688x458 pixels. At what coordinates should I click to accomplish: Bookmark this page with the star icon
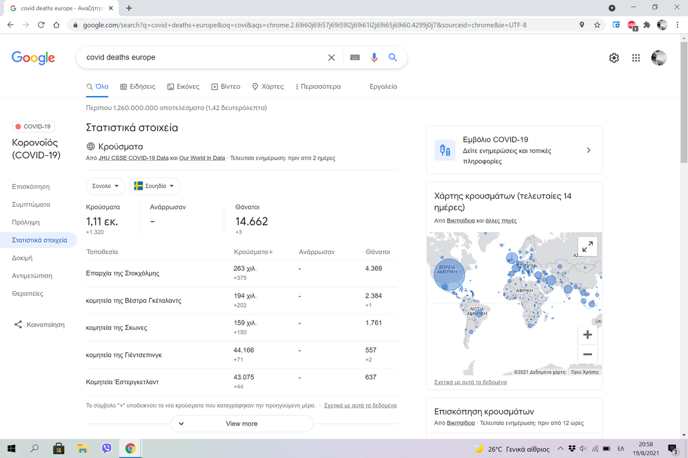point(597,25)
